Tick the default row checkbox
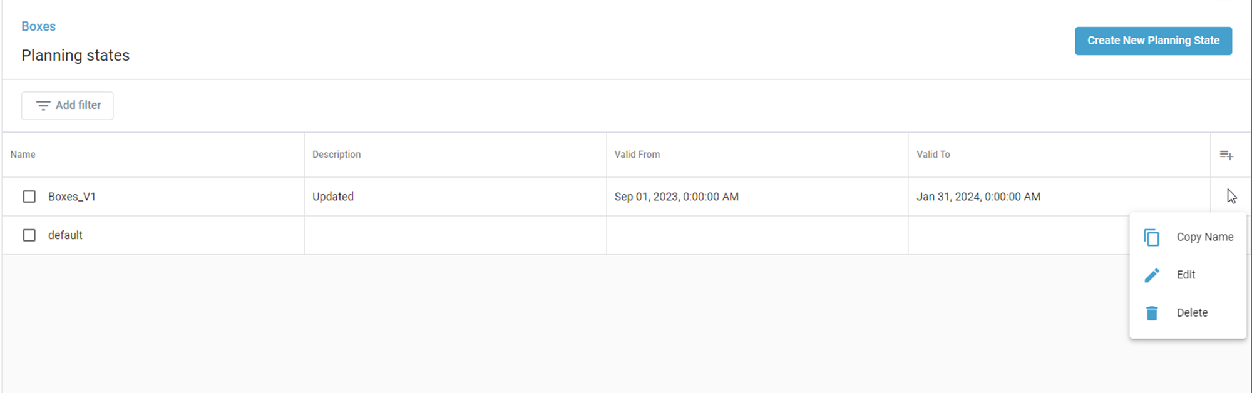 29,235
